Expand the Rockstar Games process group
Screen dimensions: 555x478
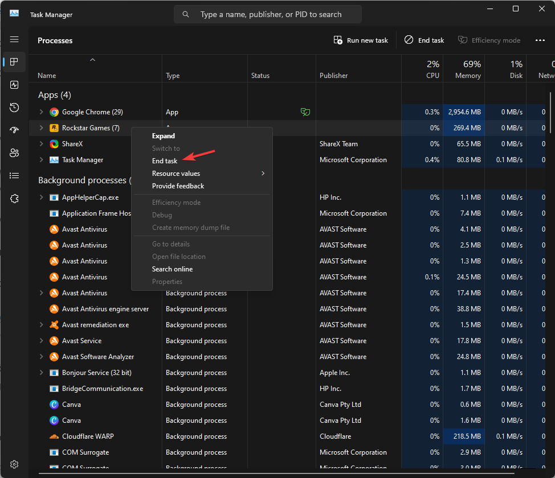[42, 128]
